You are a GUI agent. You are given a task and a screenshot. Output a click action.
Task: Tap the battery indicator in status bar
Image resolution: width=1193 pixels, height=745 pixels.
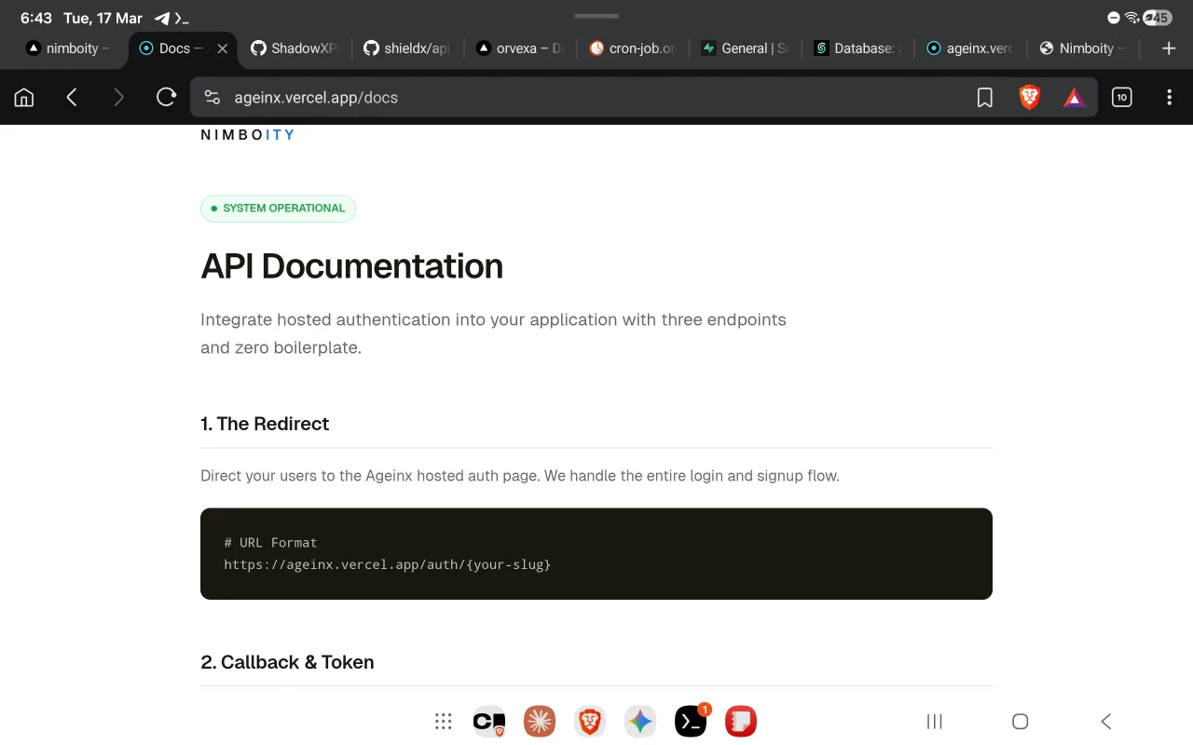pyautogui.click(x=1158, y=18)
